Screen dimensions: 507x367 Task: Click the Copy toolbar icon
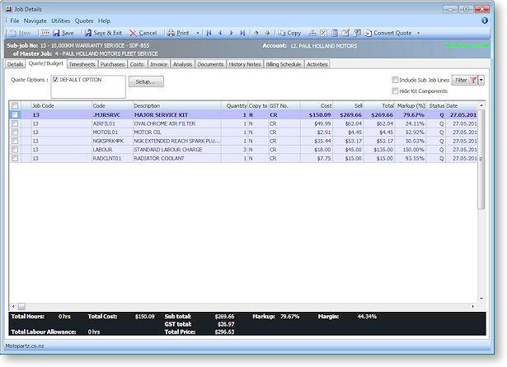coord(289,33)
